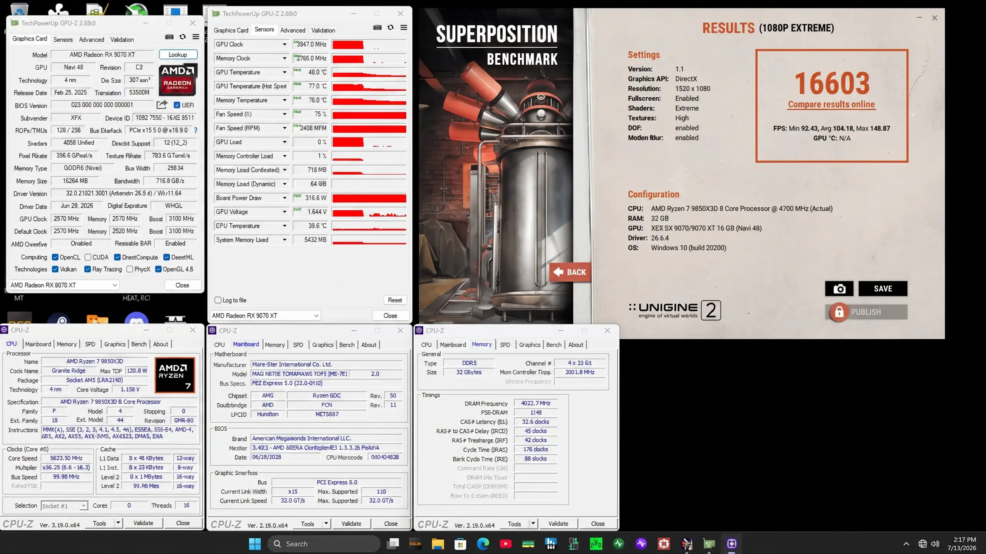986x554 pixels.
Task: Click Compare results online link
Action: point(831,105)
